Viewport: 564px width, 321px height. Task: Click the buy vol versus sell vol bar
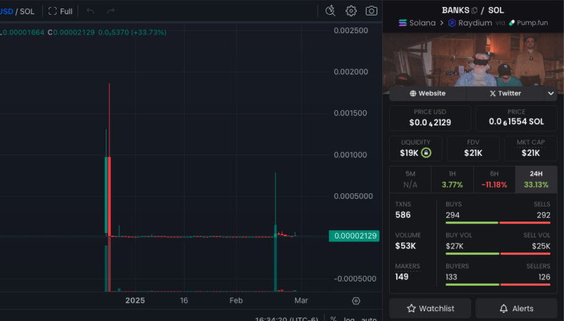498,254
